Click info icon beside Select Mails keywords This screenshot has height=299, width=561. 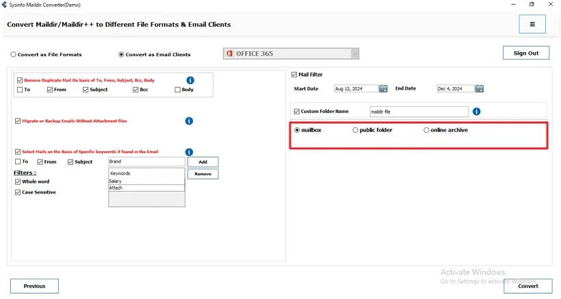pyautogui.click(x=189, y=152)
